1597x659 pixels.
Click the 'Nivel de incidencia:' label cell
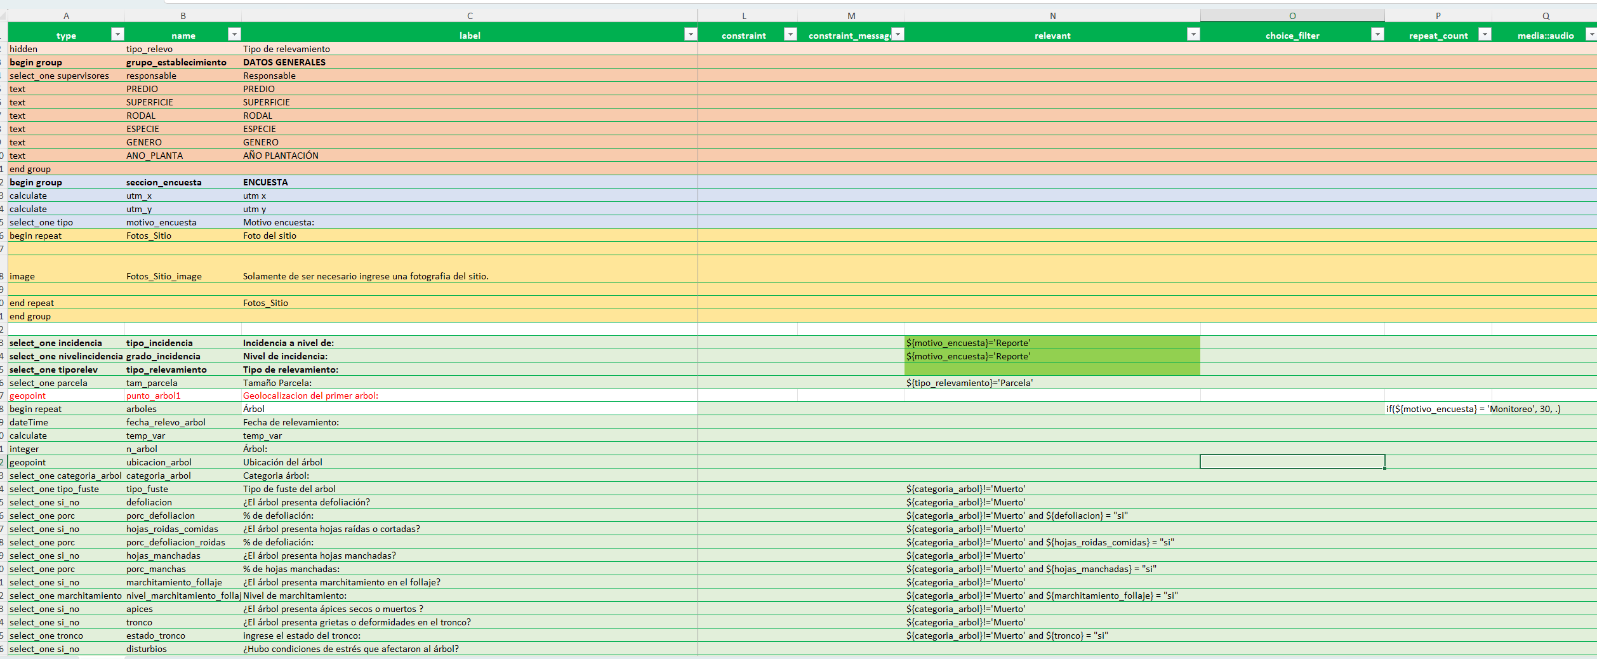coord(470,356)
